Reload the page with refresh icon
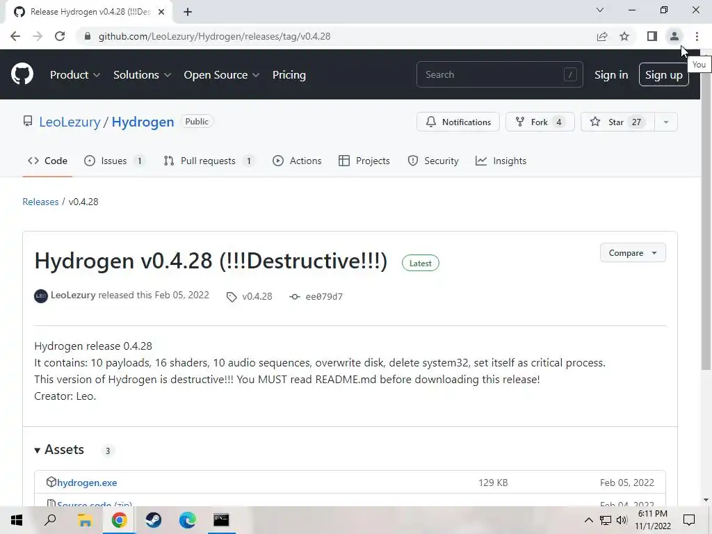This screenshot has width=712, height=534. (x=60, y=36)
